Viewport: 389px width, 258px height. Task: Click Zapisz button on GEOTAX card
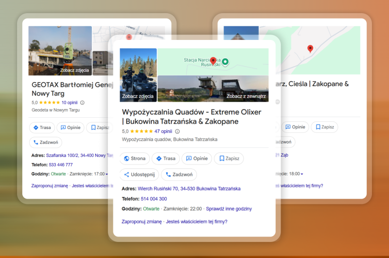[x=100, y=128]
